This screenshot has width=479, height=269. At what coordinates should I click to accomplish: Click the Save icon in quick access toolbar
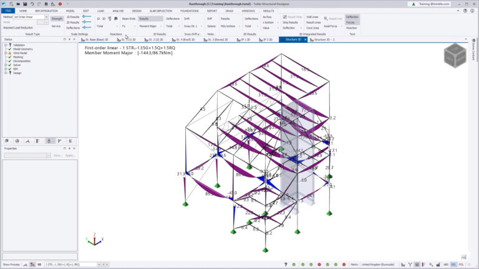(x=25, y=4)
